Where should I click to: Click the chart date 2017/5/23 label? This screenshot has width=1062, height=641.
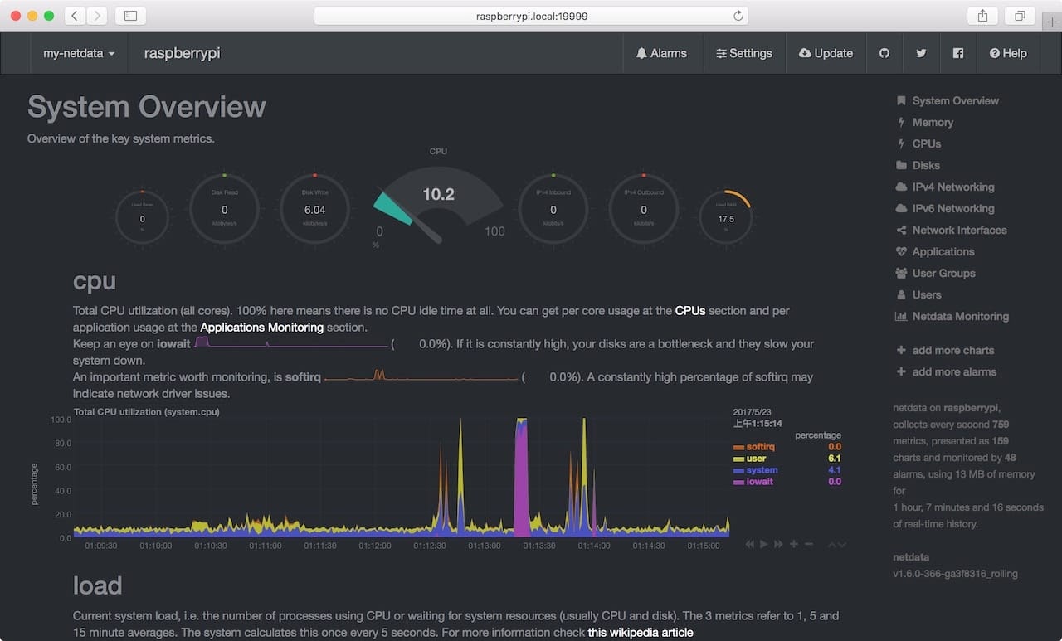[x=753, y=411]
